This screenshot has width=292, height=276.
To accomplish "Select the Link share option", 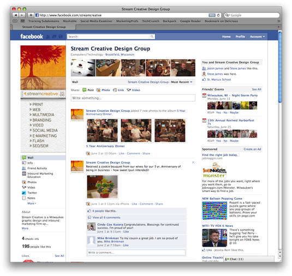I will pos(118,90).
